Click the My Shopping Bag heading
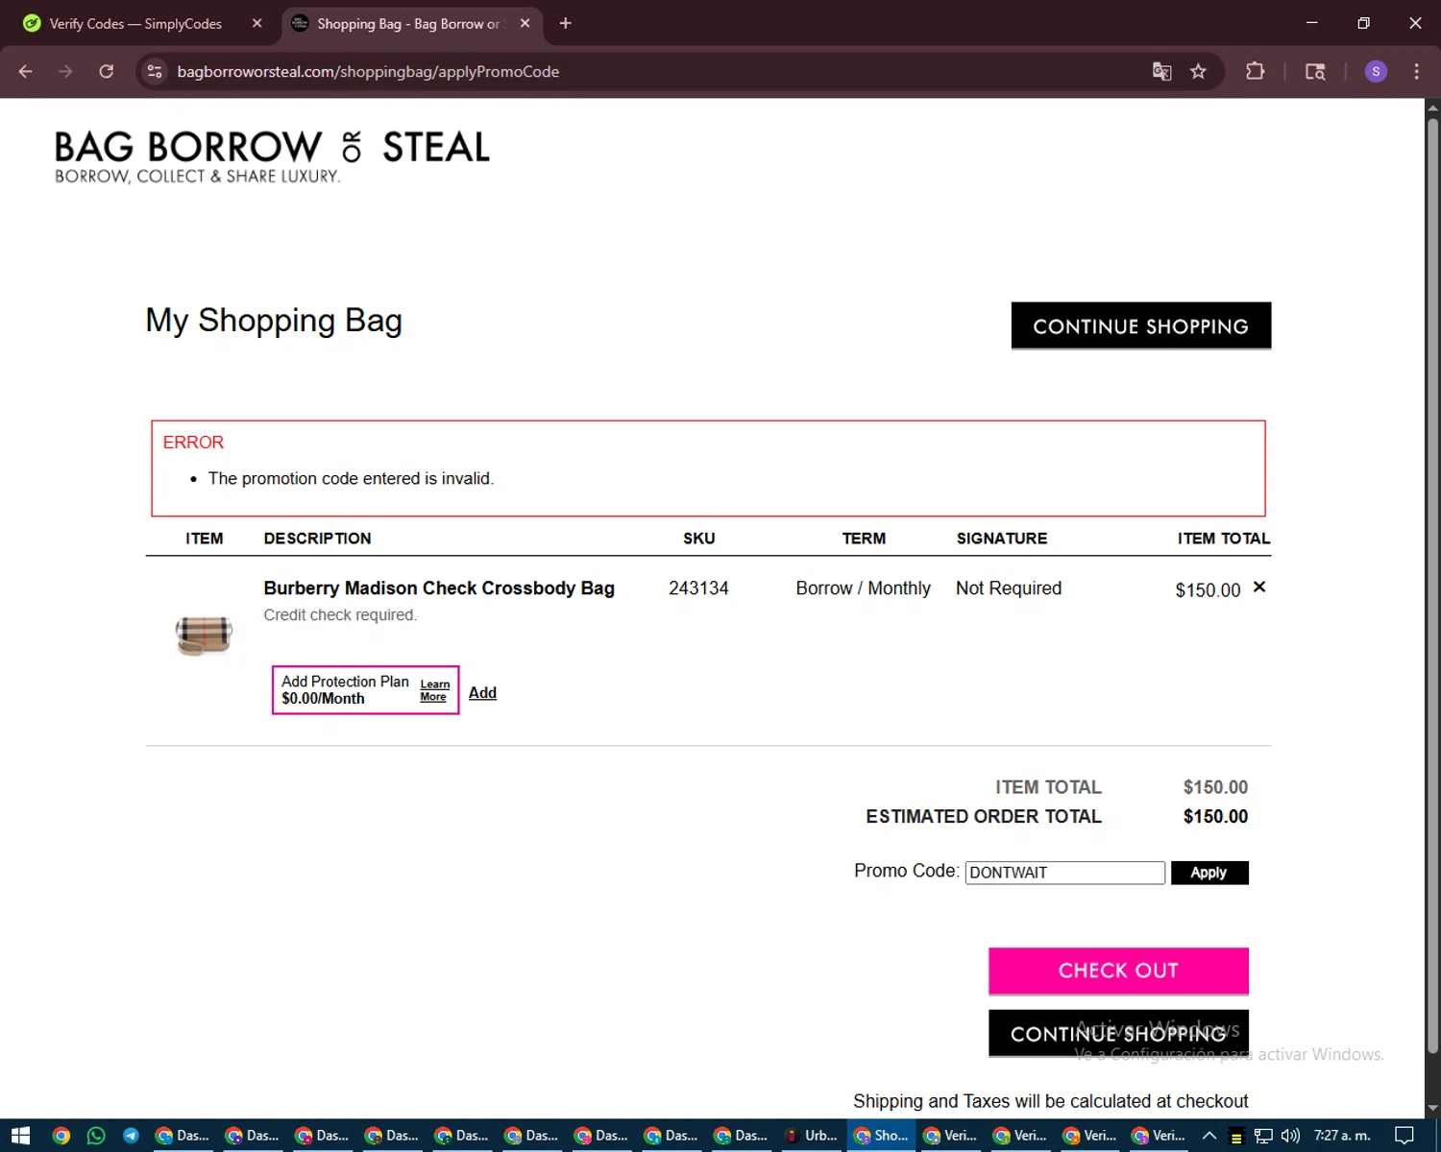The width and height of the screenshot is (1441, 1152). (x=274, y=321)
